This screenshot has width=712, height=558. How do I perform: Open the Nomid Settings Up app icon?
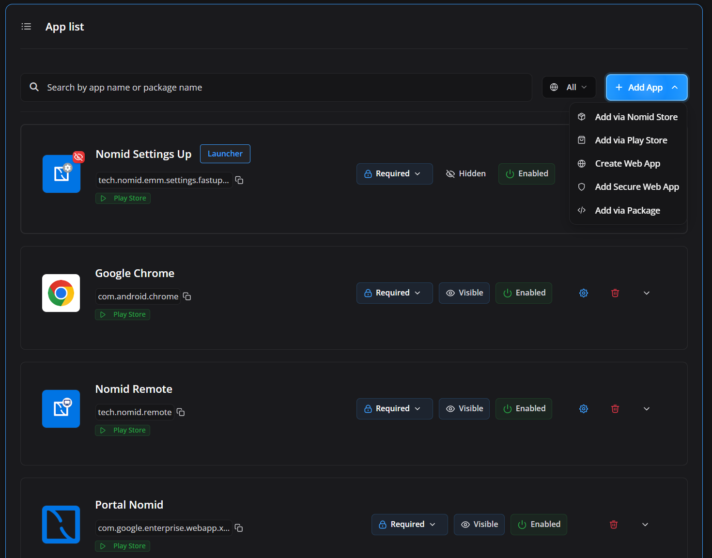pos(62,174)
